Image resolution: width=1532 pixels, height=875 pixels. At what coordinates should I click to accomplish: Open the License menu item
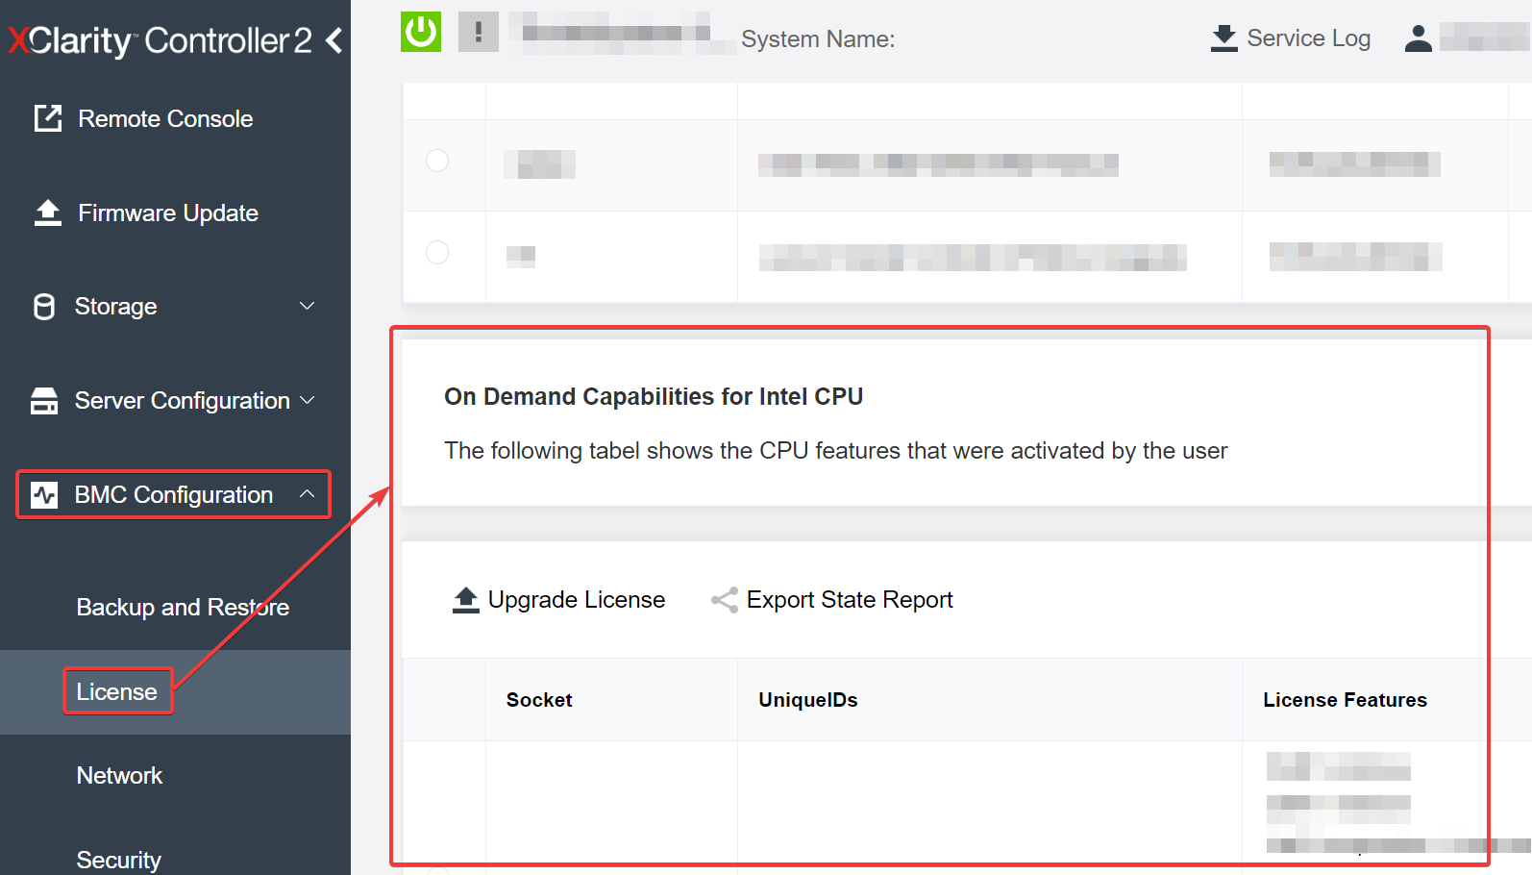pyautogui.click(x=117, y=692)
